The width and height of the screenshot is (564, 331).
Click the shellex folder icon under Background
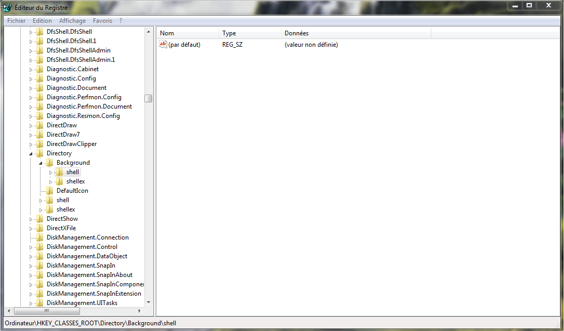[x=60, y=181]
